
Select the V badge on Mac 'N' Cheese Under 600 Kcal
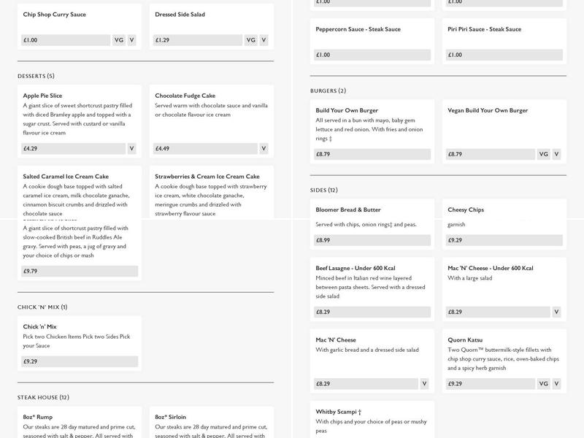pos(556,312)
